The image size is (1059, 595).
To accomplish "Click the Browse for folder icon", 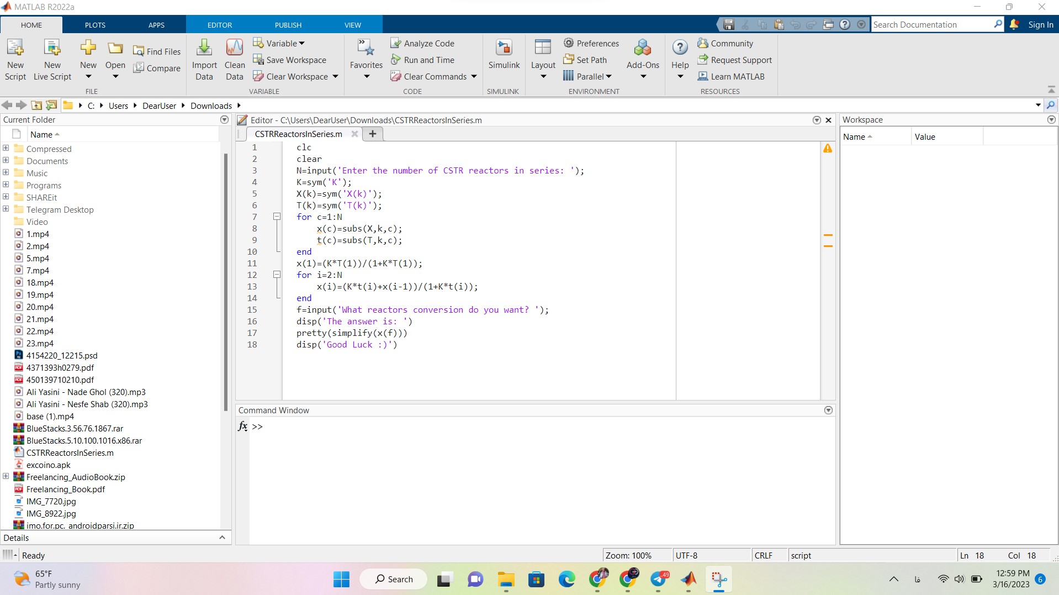I will pyautogui.click(x=52, y=105).
